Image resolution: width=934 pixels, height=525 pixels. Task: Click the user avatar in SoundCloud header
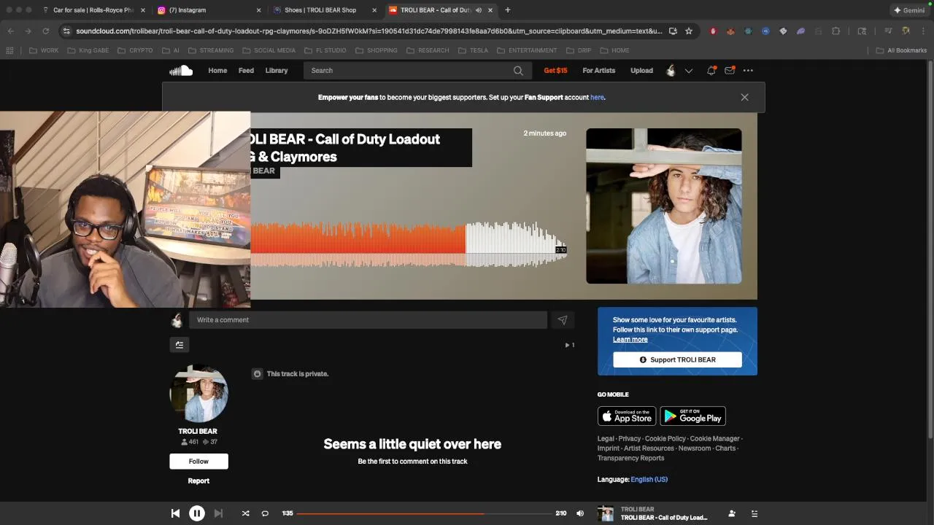pyautogui.click(x=671, y=71)
